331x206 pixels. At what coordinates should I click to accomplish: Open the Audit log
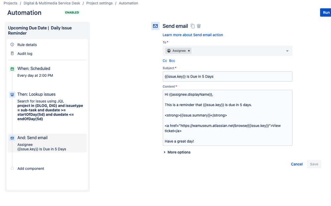[25, 54]
